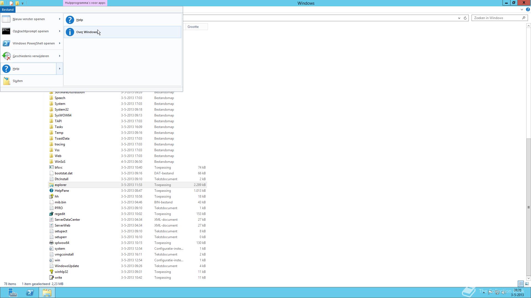Choose Over Windows in the submenu
Viewport: 531px width, 298px height.
(x=123, y=32)
